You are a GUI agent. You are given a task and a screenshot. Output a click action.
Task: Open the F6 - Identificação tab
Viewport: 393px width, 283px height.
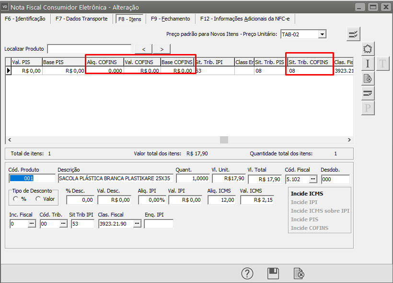point(24,19)
